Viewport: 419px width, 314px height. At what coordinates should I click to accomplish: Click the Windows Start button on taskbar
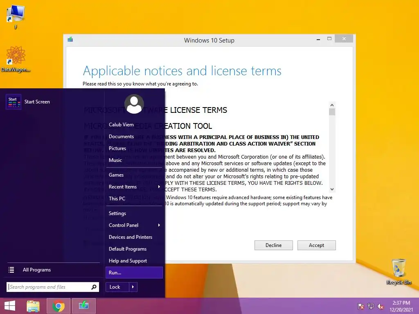[10, 306]
